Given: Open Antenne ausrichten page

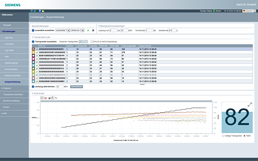Looking at the screenshot, I should click(13, 76).
